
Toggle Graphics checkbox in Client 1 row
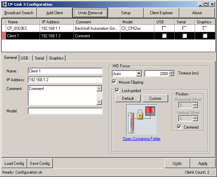coord(205,36)
